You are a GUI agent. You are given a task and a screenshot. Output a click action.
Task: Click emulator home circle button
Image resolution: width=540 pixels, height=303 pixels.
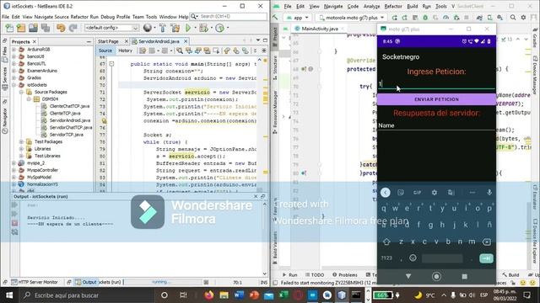436,276
